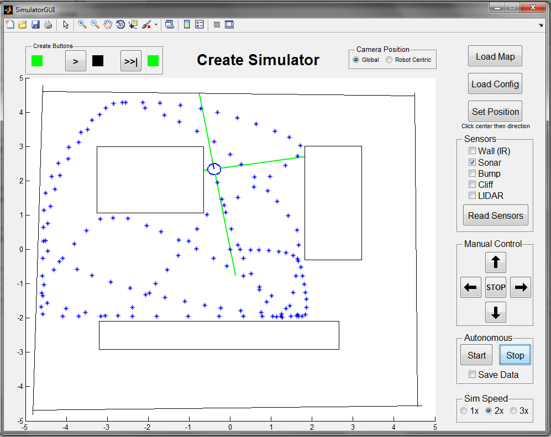
Task: Click the black square Create button indicator
Action: [98, 61]
